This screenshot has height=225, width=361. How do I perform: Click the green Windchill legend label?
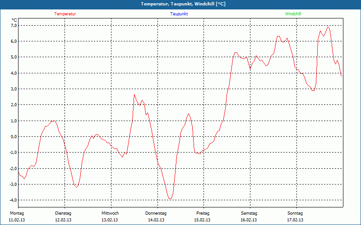tap(293, 14)
